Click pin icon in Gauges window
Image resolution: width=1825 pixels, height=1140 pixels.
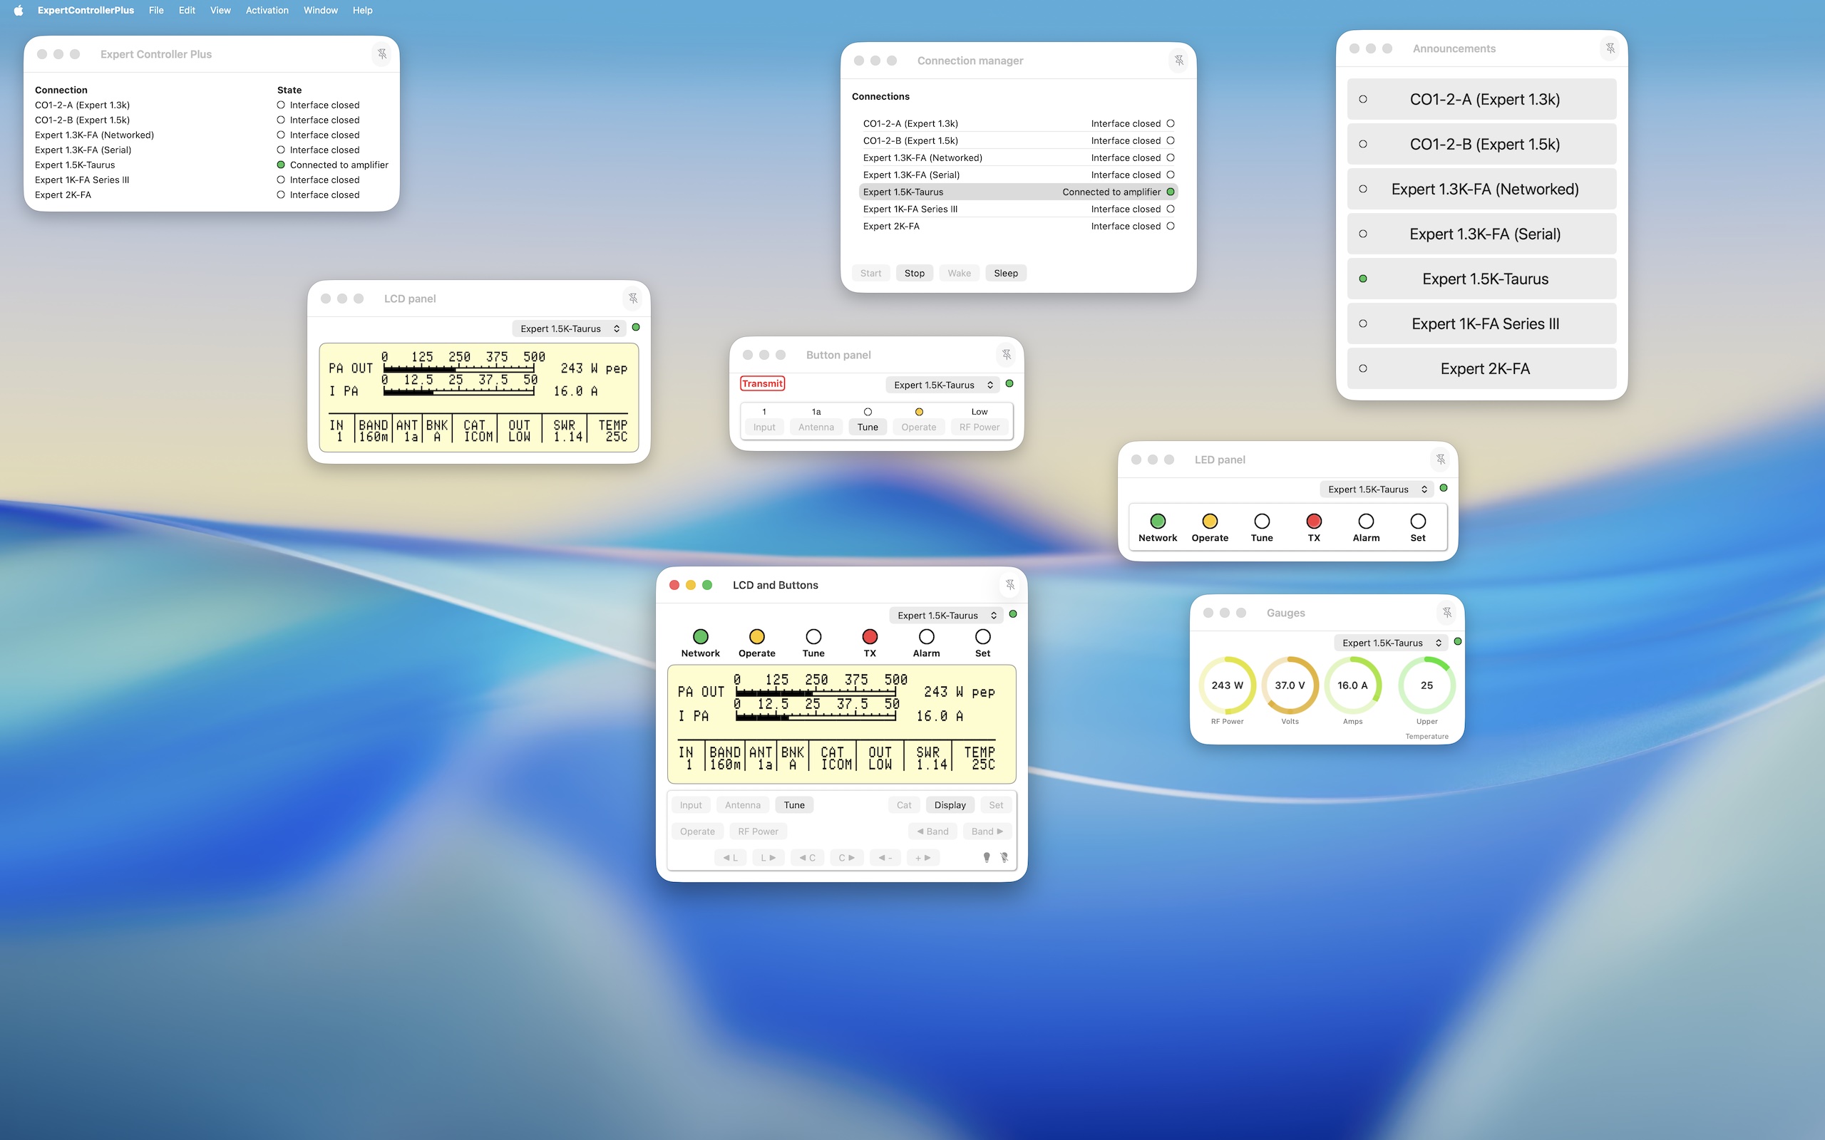click(1447, 613)
